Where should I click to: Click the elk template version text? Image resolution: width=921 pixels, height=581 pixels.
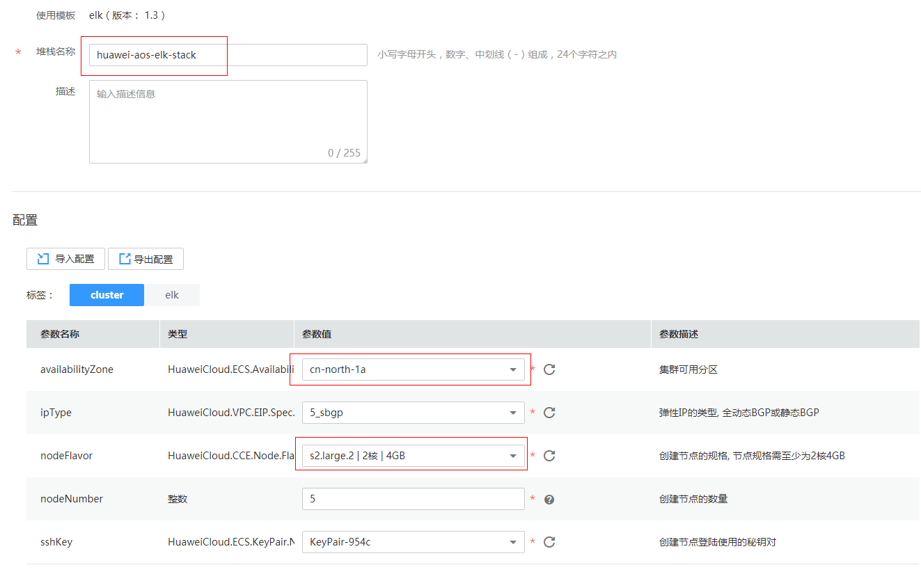127,15
